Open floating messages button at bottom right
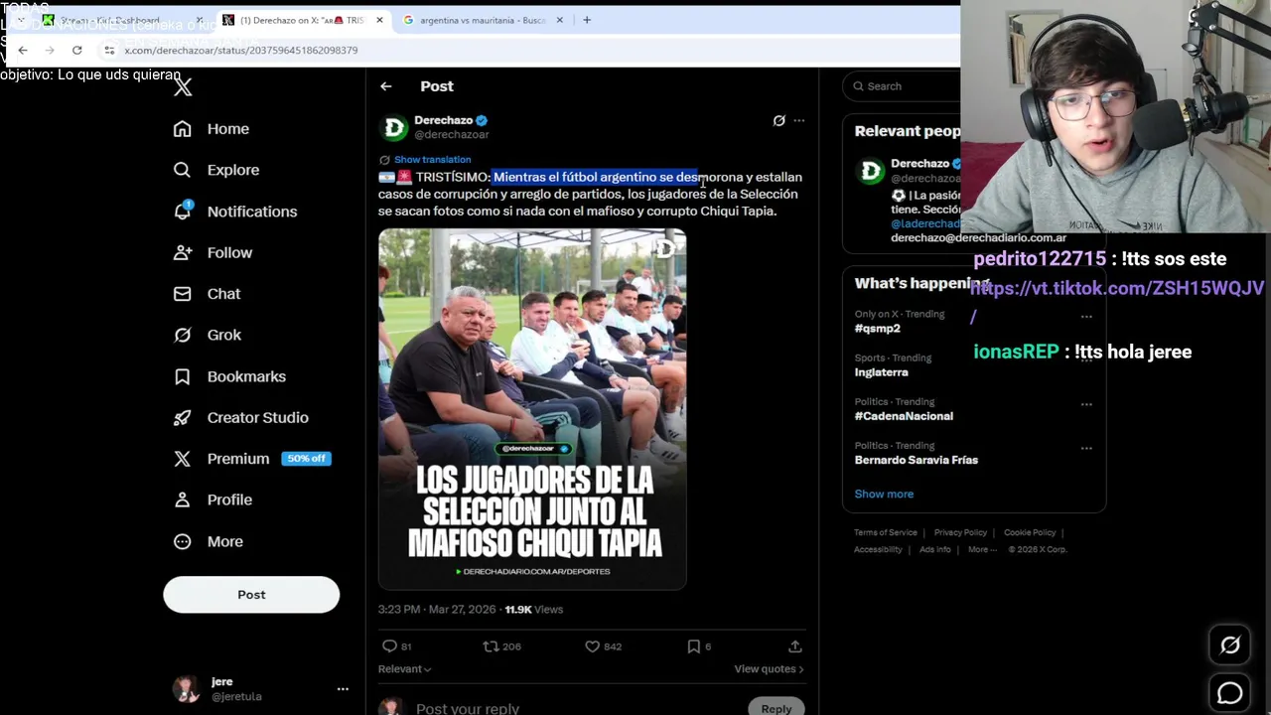This screenshot has height=715, width=1271. [1229, 692]
